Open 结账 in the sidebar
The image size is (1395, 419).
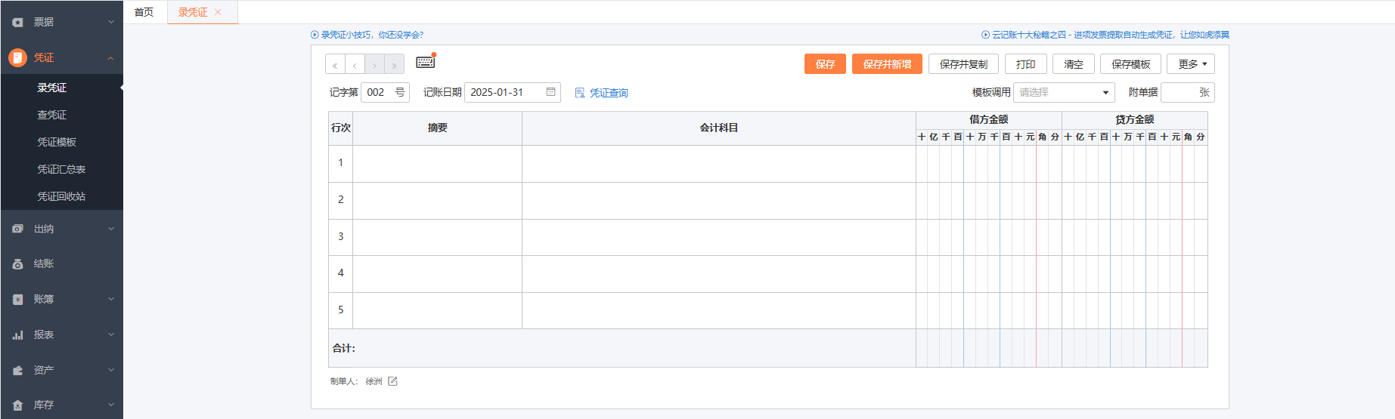pos(61,263)
